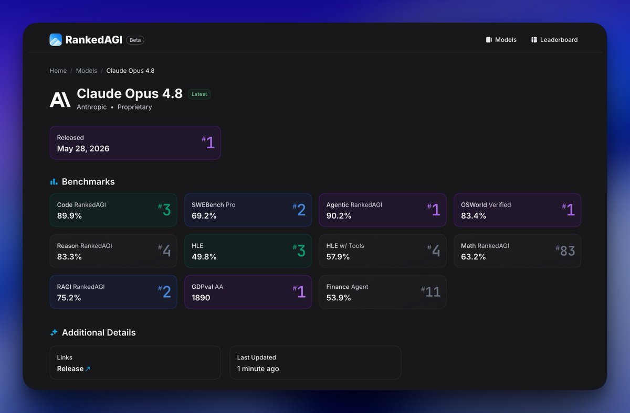
Task: Click the 83.3% Reason score
Action: pos(69,257)
